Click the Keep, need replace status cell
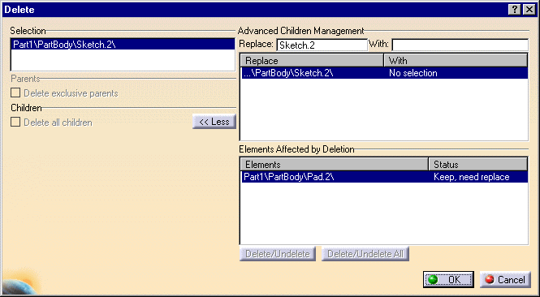The height and width of the screenshot is (297, 540). [472, 177]
